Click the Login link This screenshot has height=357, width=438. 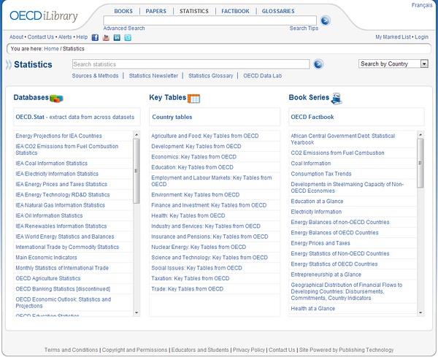(421, 37)
